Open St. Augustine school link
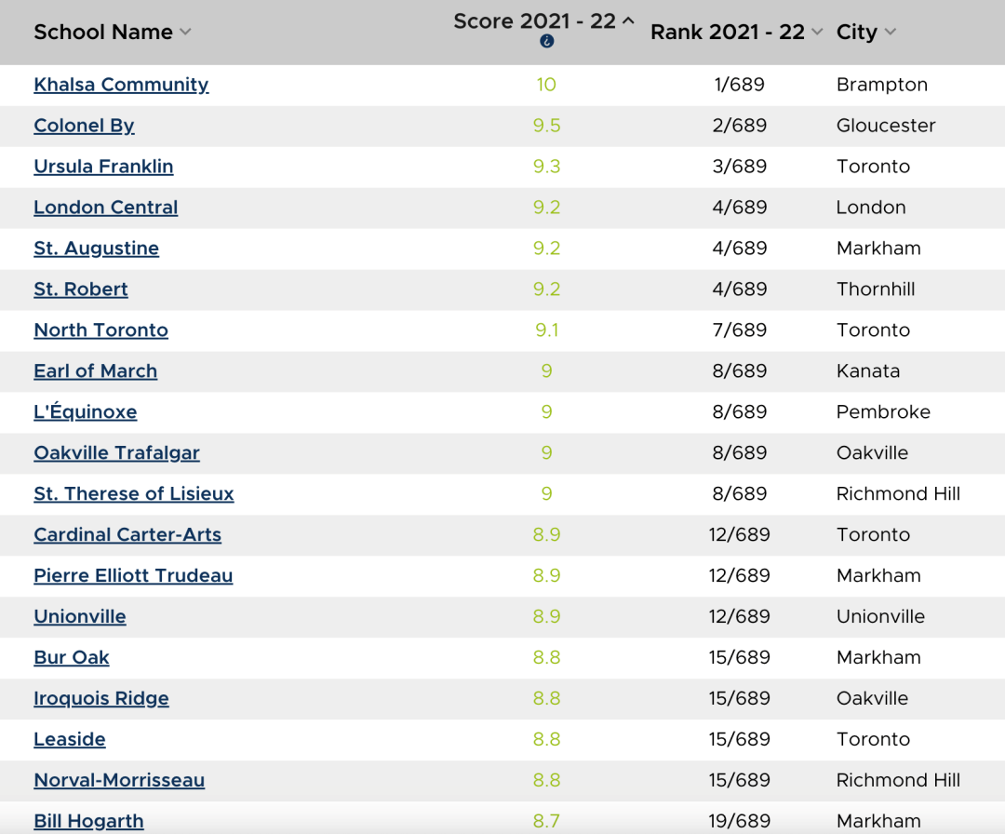This screenshot has width=1005, height=834. click(x=96, y=249)
